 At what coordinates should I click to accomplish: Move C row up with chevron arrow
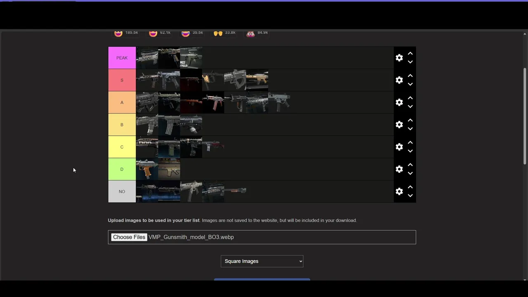click(x=410, y=143)
